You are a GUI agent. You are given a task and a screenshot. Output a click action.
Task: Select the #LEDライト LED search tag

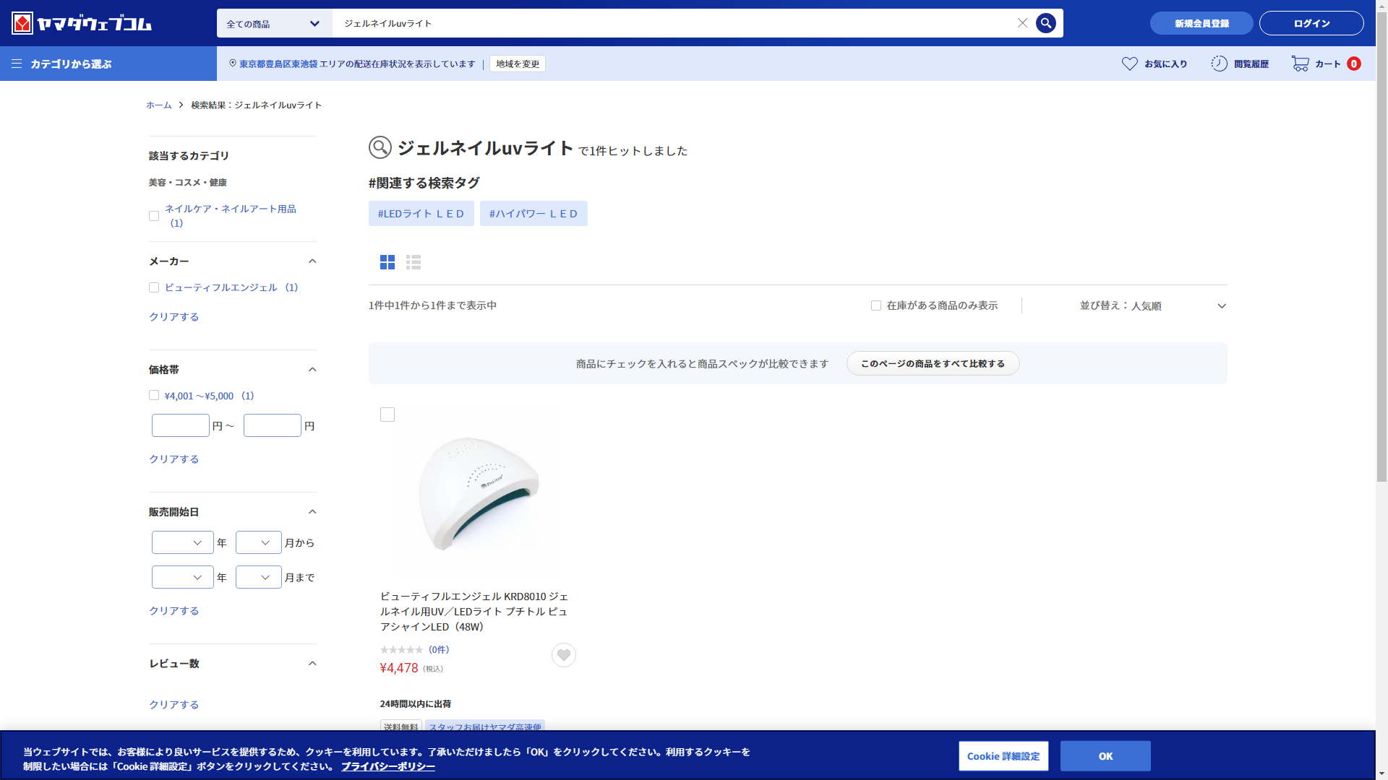coord(421,214)
